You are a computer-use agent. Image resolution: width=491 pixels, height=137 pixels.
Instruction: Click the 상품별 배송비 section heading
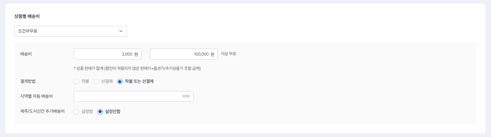[x=27, y=16]
